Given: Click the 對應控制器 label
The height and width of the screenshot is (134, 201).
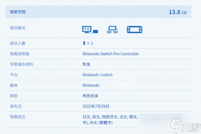Looking at the screenshot, I should pos(20,54).
